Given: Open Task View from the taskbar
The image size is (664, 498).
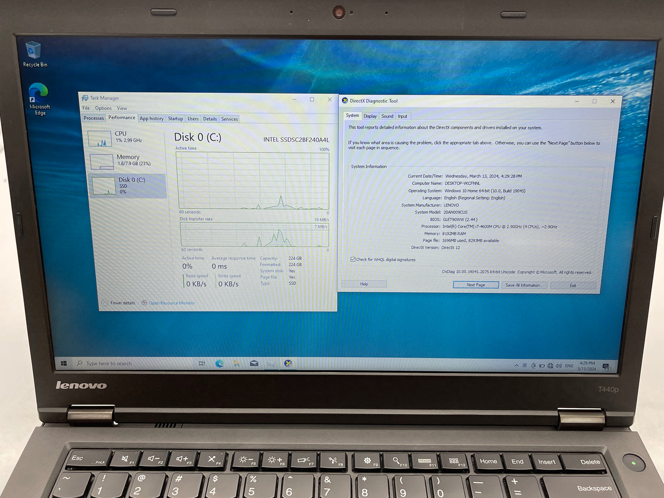Looking at the screenshot, I should pos(201,363).
